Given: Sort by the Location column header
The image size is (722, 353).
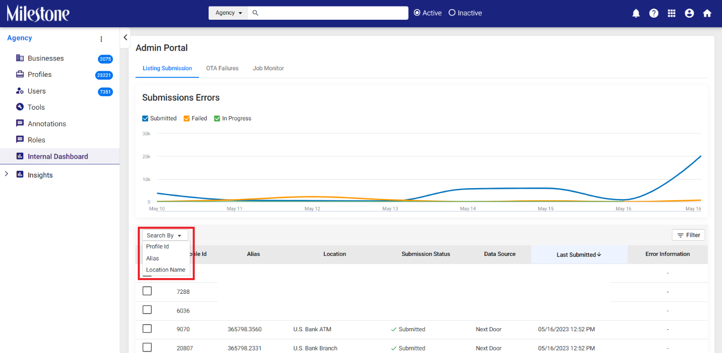Looking at the screenshot, I should [x=335, y=254].
